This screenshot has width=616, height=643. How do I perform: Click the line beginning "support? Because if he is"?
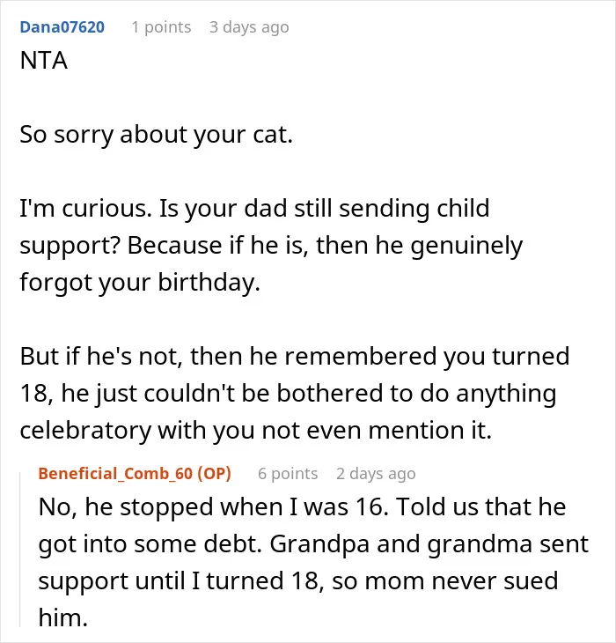[271, 245]
